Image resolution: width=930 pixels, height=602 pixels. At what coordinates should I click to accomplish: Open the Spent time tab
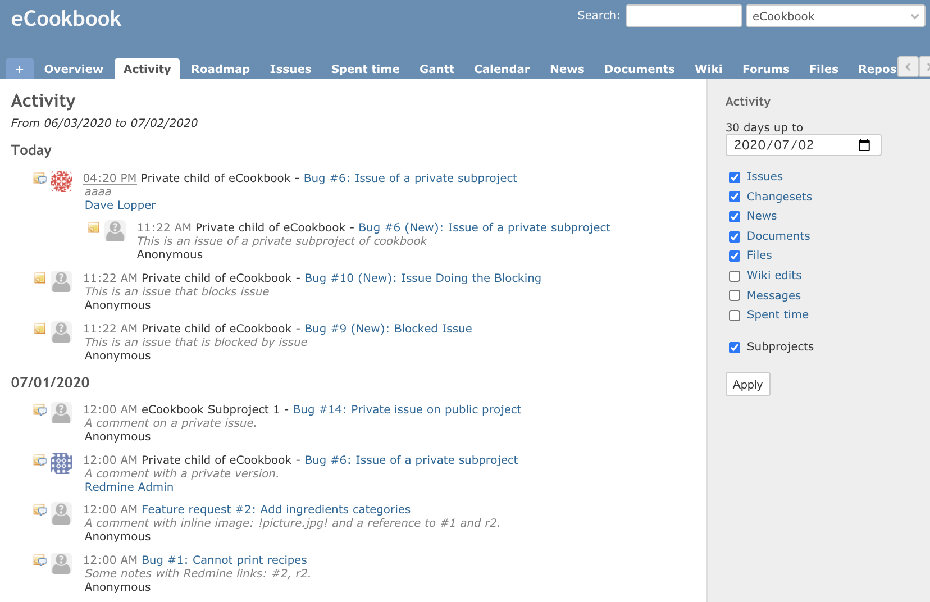[365, 69]
